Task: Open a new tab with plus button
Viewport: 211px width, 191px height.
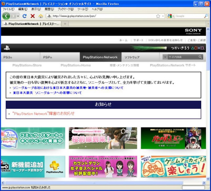Action: pos(65,24)
